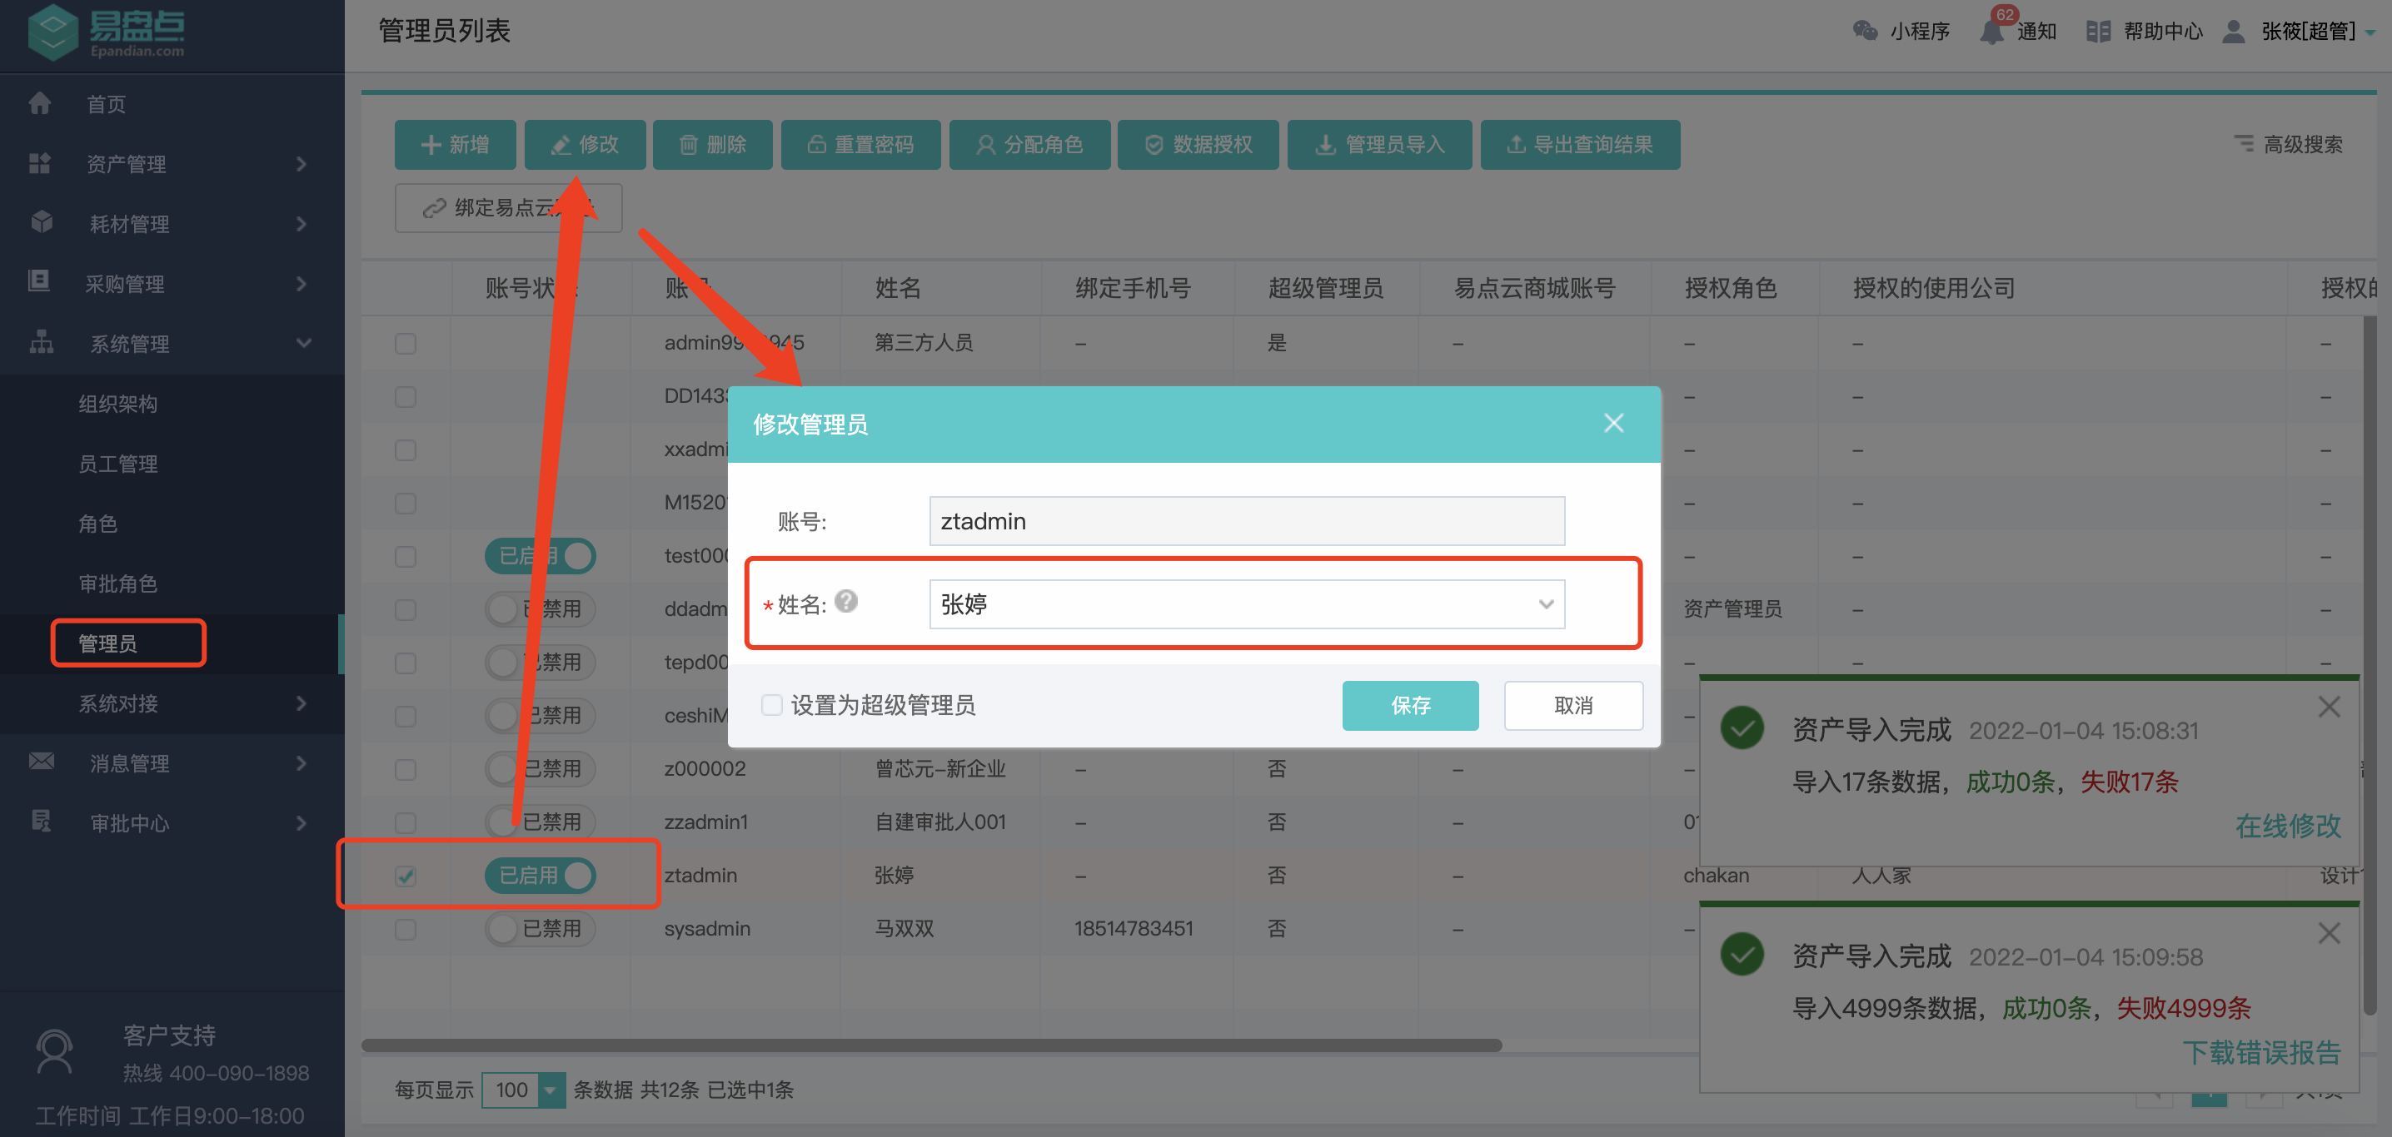Click the help center book icon
The image size is (2392, 1137).
point(2098,32)
